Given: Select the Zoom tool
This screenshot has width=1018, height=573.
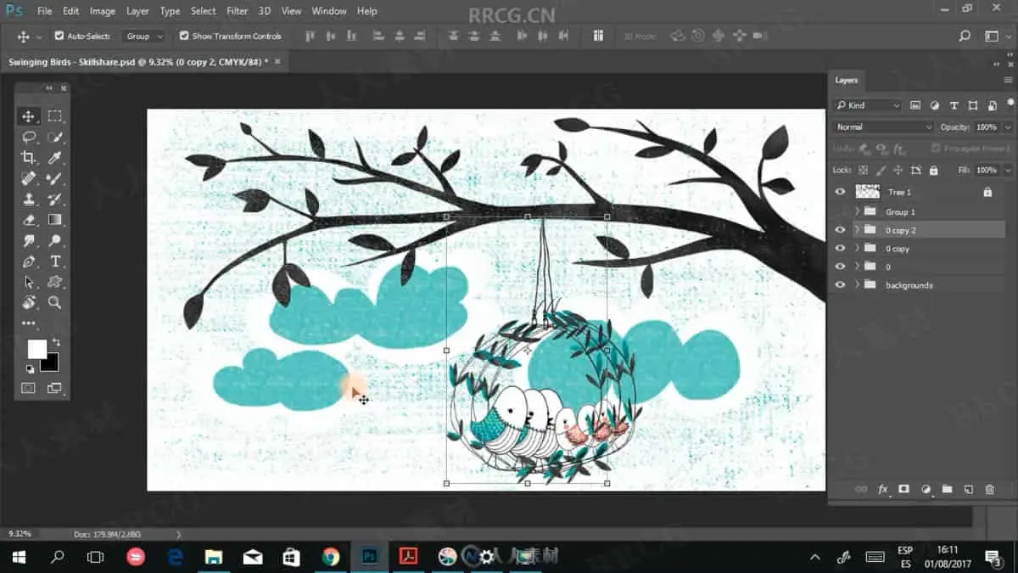Looking at the screenshot, I should pos(55,302).
